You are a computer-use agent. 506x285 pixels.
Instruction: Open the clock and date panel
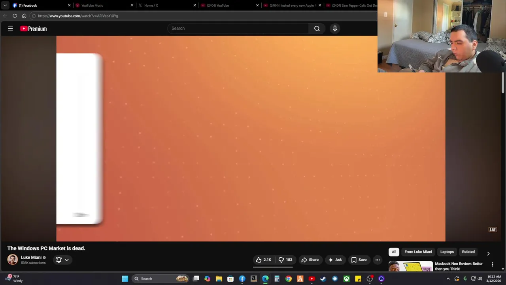pyautogui.click(x=494, y=279)
